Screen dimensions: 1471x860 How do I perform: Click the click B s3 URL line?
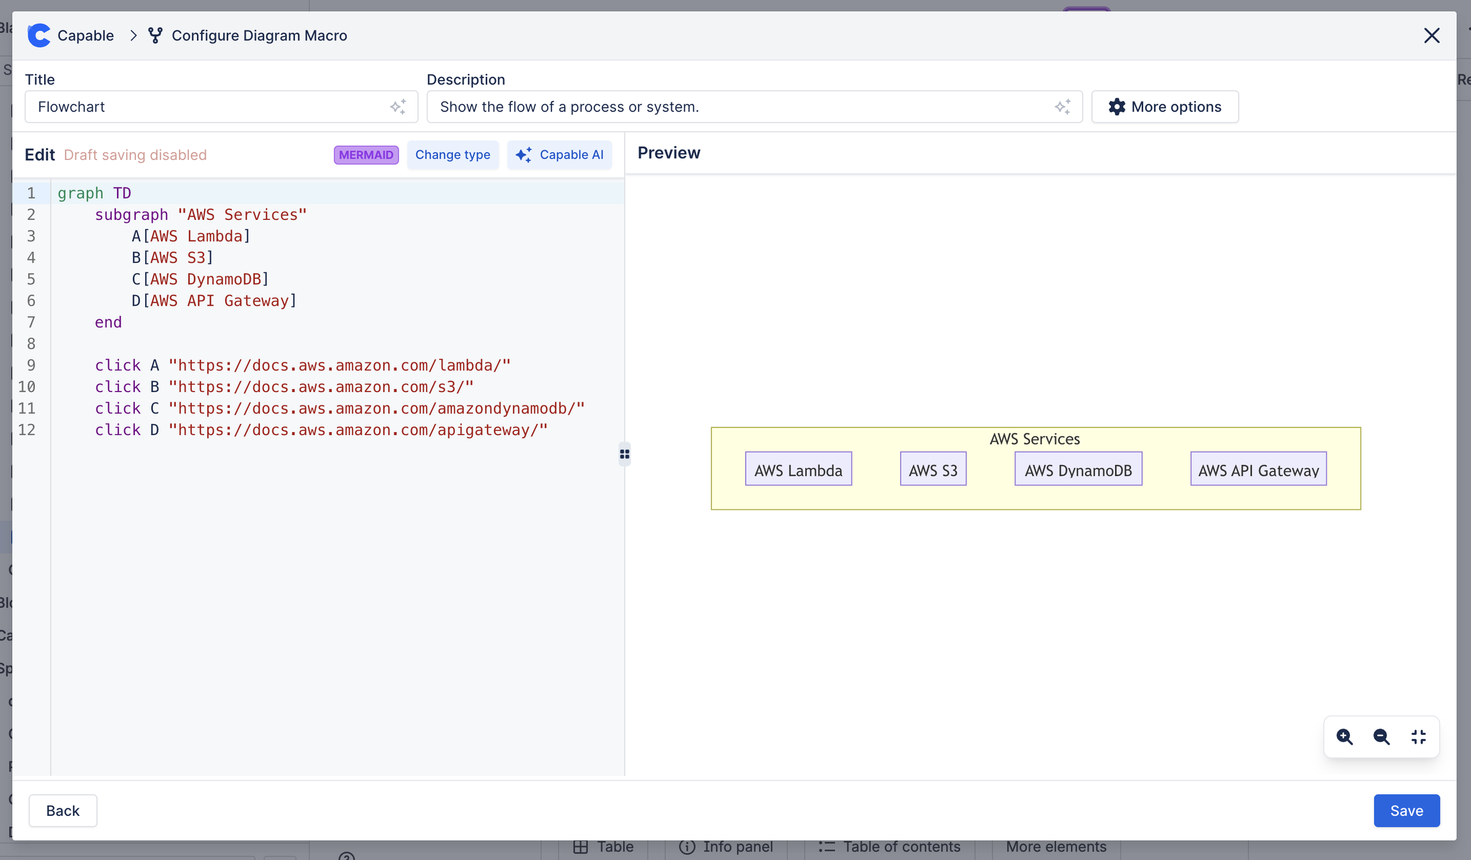(284, 387)
